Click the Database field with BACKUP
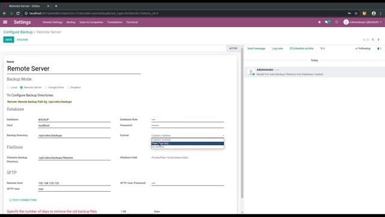 tap(75, 119)
